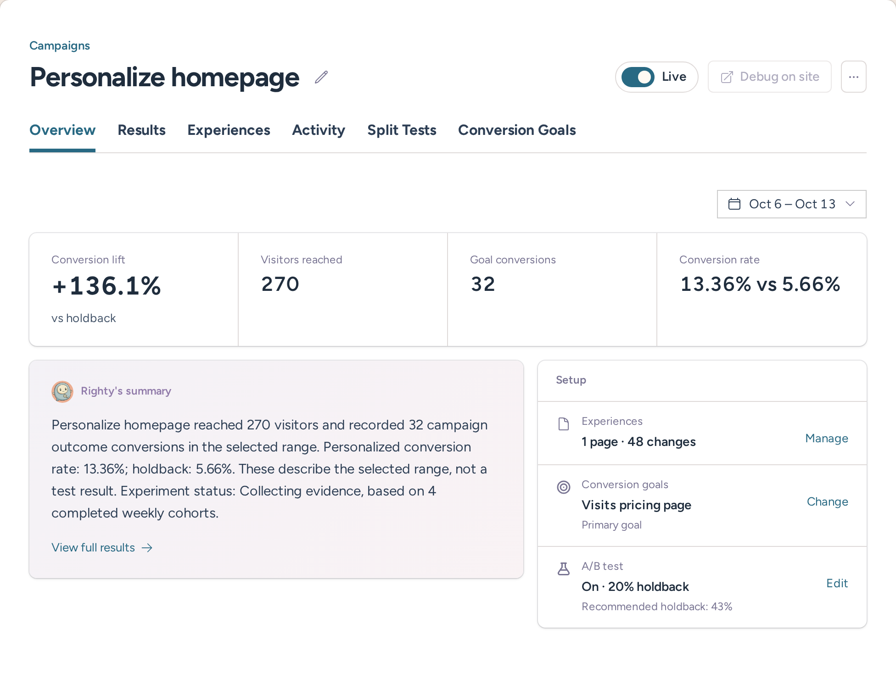Image resolution: width=896 pixels, height=679 pixels.
Task: Click the A/B test flask icon
Action: pos(564,569)
